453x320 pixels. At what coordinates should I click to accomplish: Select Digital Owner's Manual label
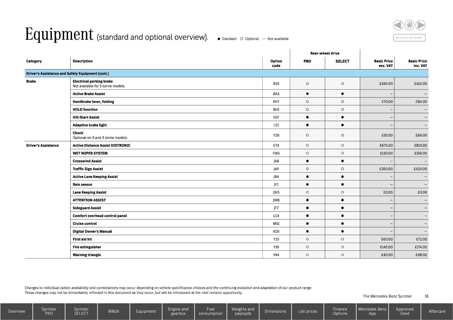pyautogui.click(x=92, y=231)
